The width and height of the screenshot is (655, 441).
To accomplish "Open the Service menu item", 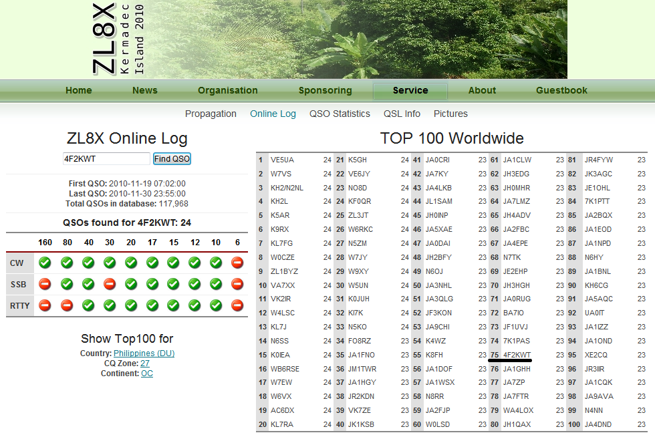I will pos(410,91).
